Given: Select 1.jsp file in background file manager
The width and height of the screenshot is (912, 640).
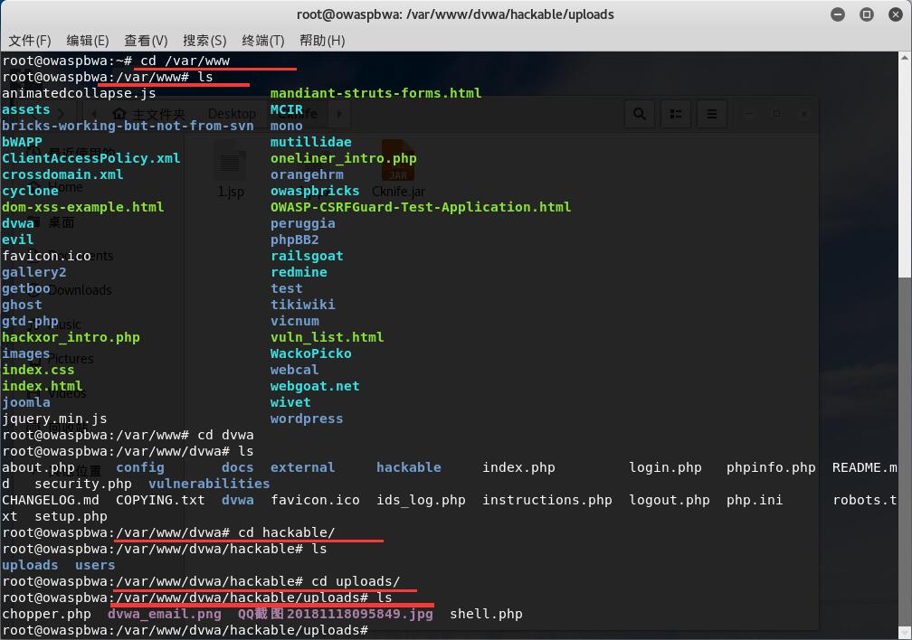Looking at the screenshot, I should 231,168.
